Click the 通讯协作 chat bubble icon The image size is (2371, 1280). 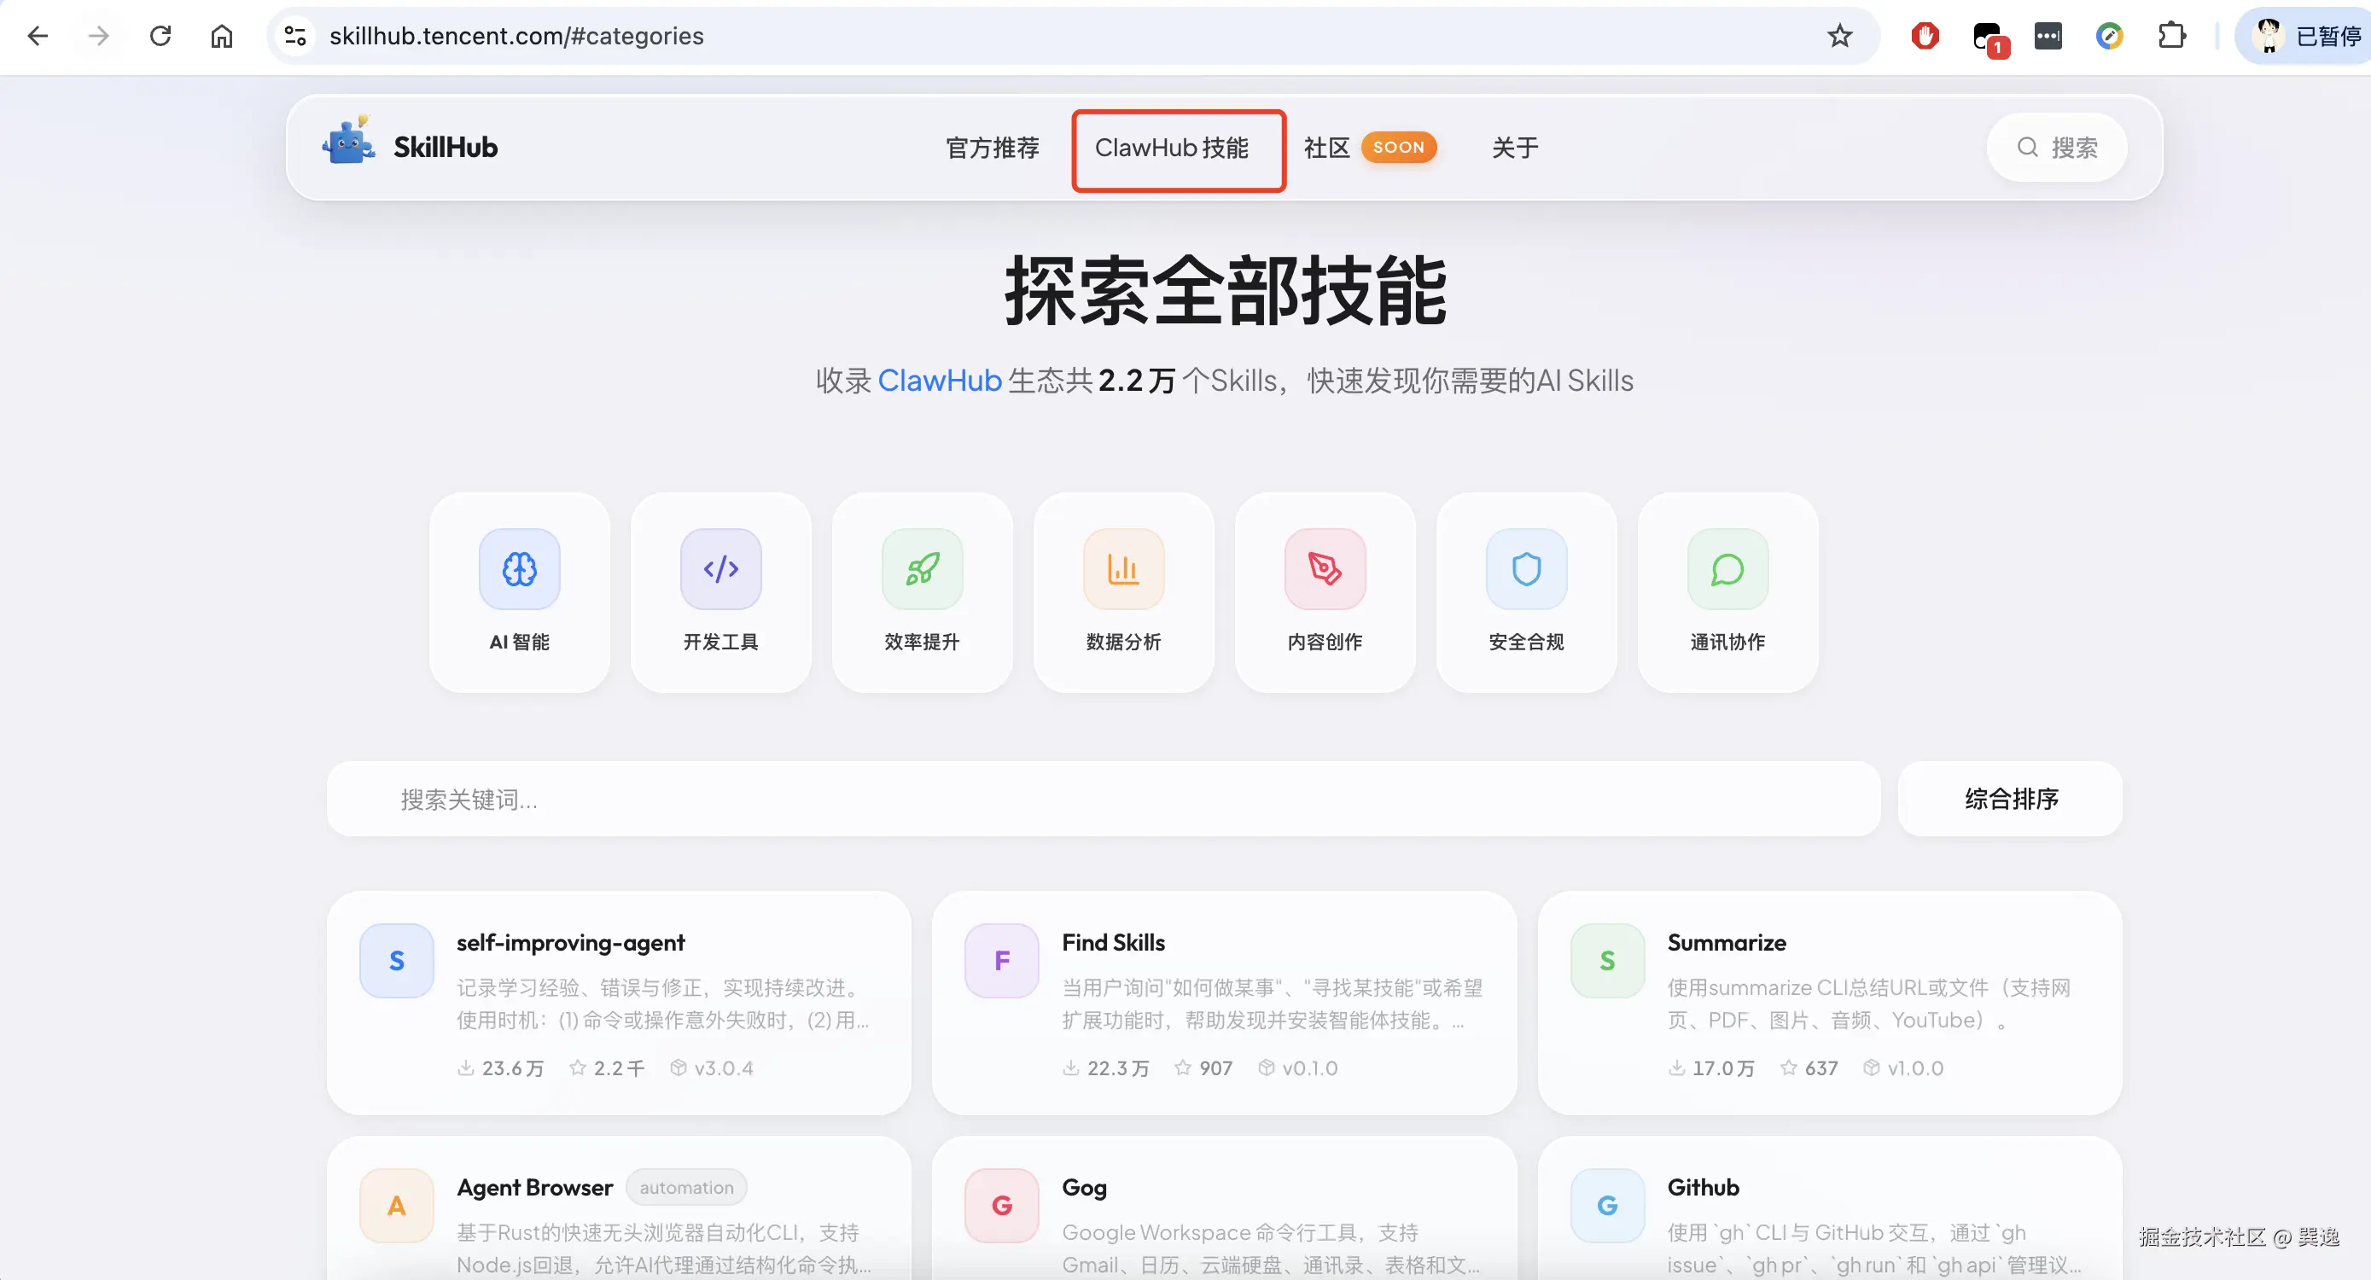[1727, 568]
